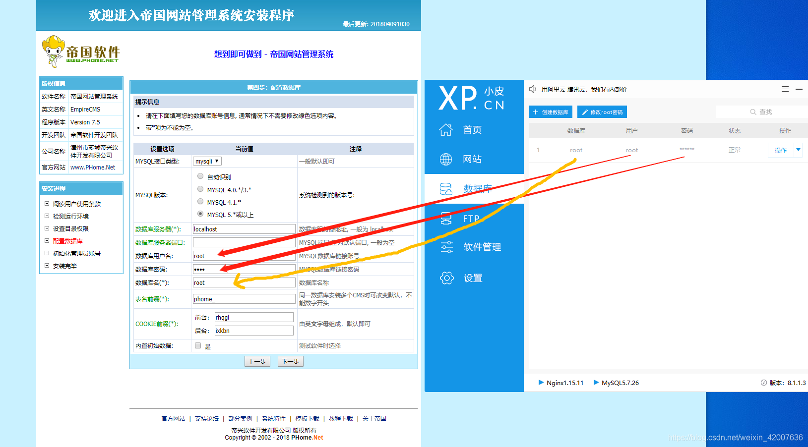Click the 表名前缀 phome_ input field
Viewport: 808px width, 447px height.
pyautogui.click(x=244, y=299)
